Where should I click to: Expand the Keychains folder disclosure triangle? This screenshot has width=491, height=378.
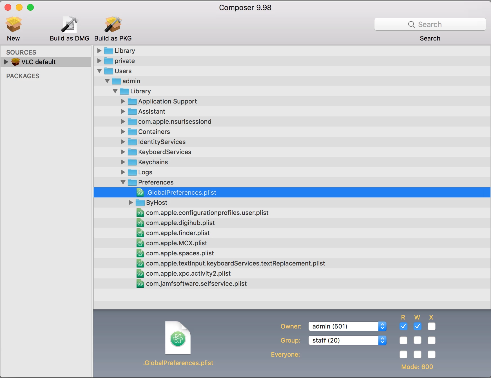click(123, 162)
